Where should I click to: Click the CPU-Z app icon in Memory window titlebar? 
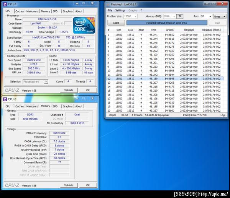(5, 99)
